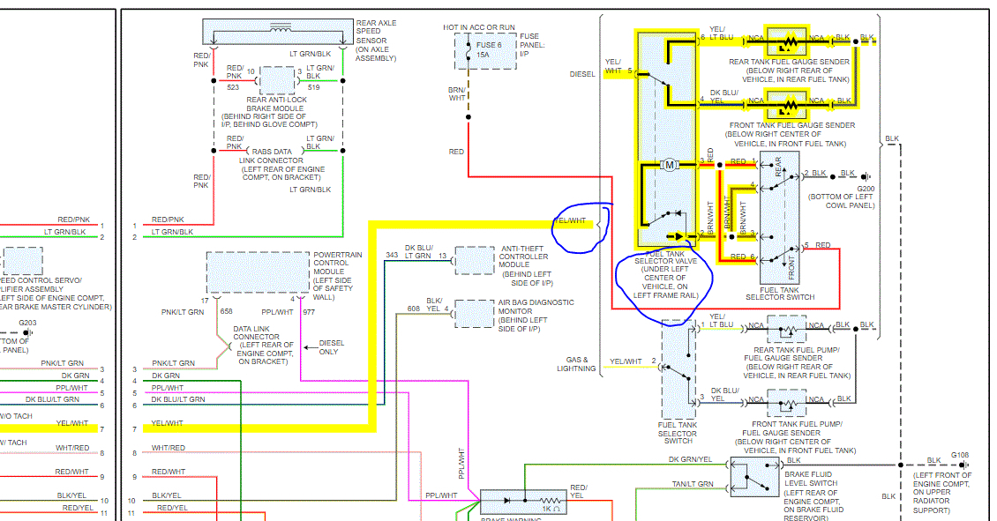Select the air bag diagnostic monitor box

pyautogui.click(x=475, y=314)
